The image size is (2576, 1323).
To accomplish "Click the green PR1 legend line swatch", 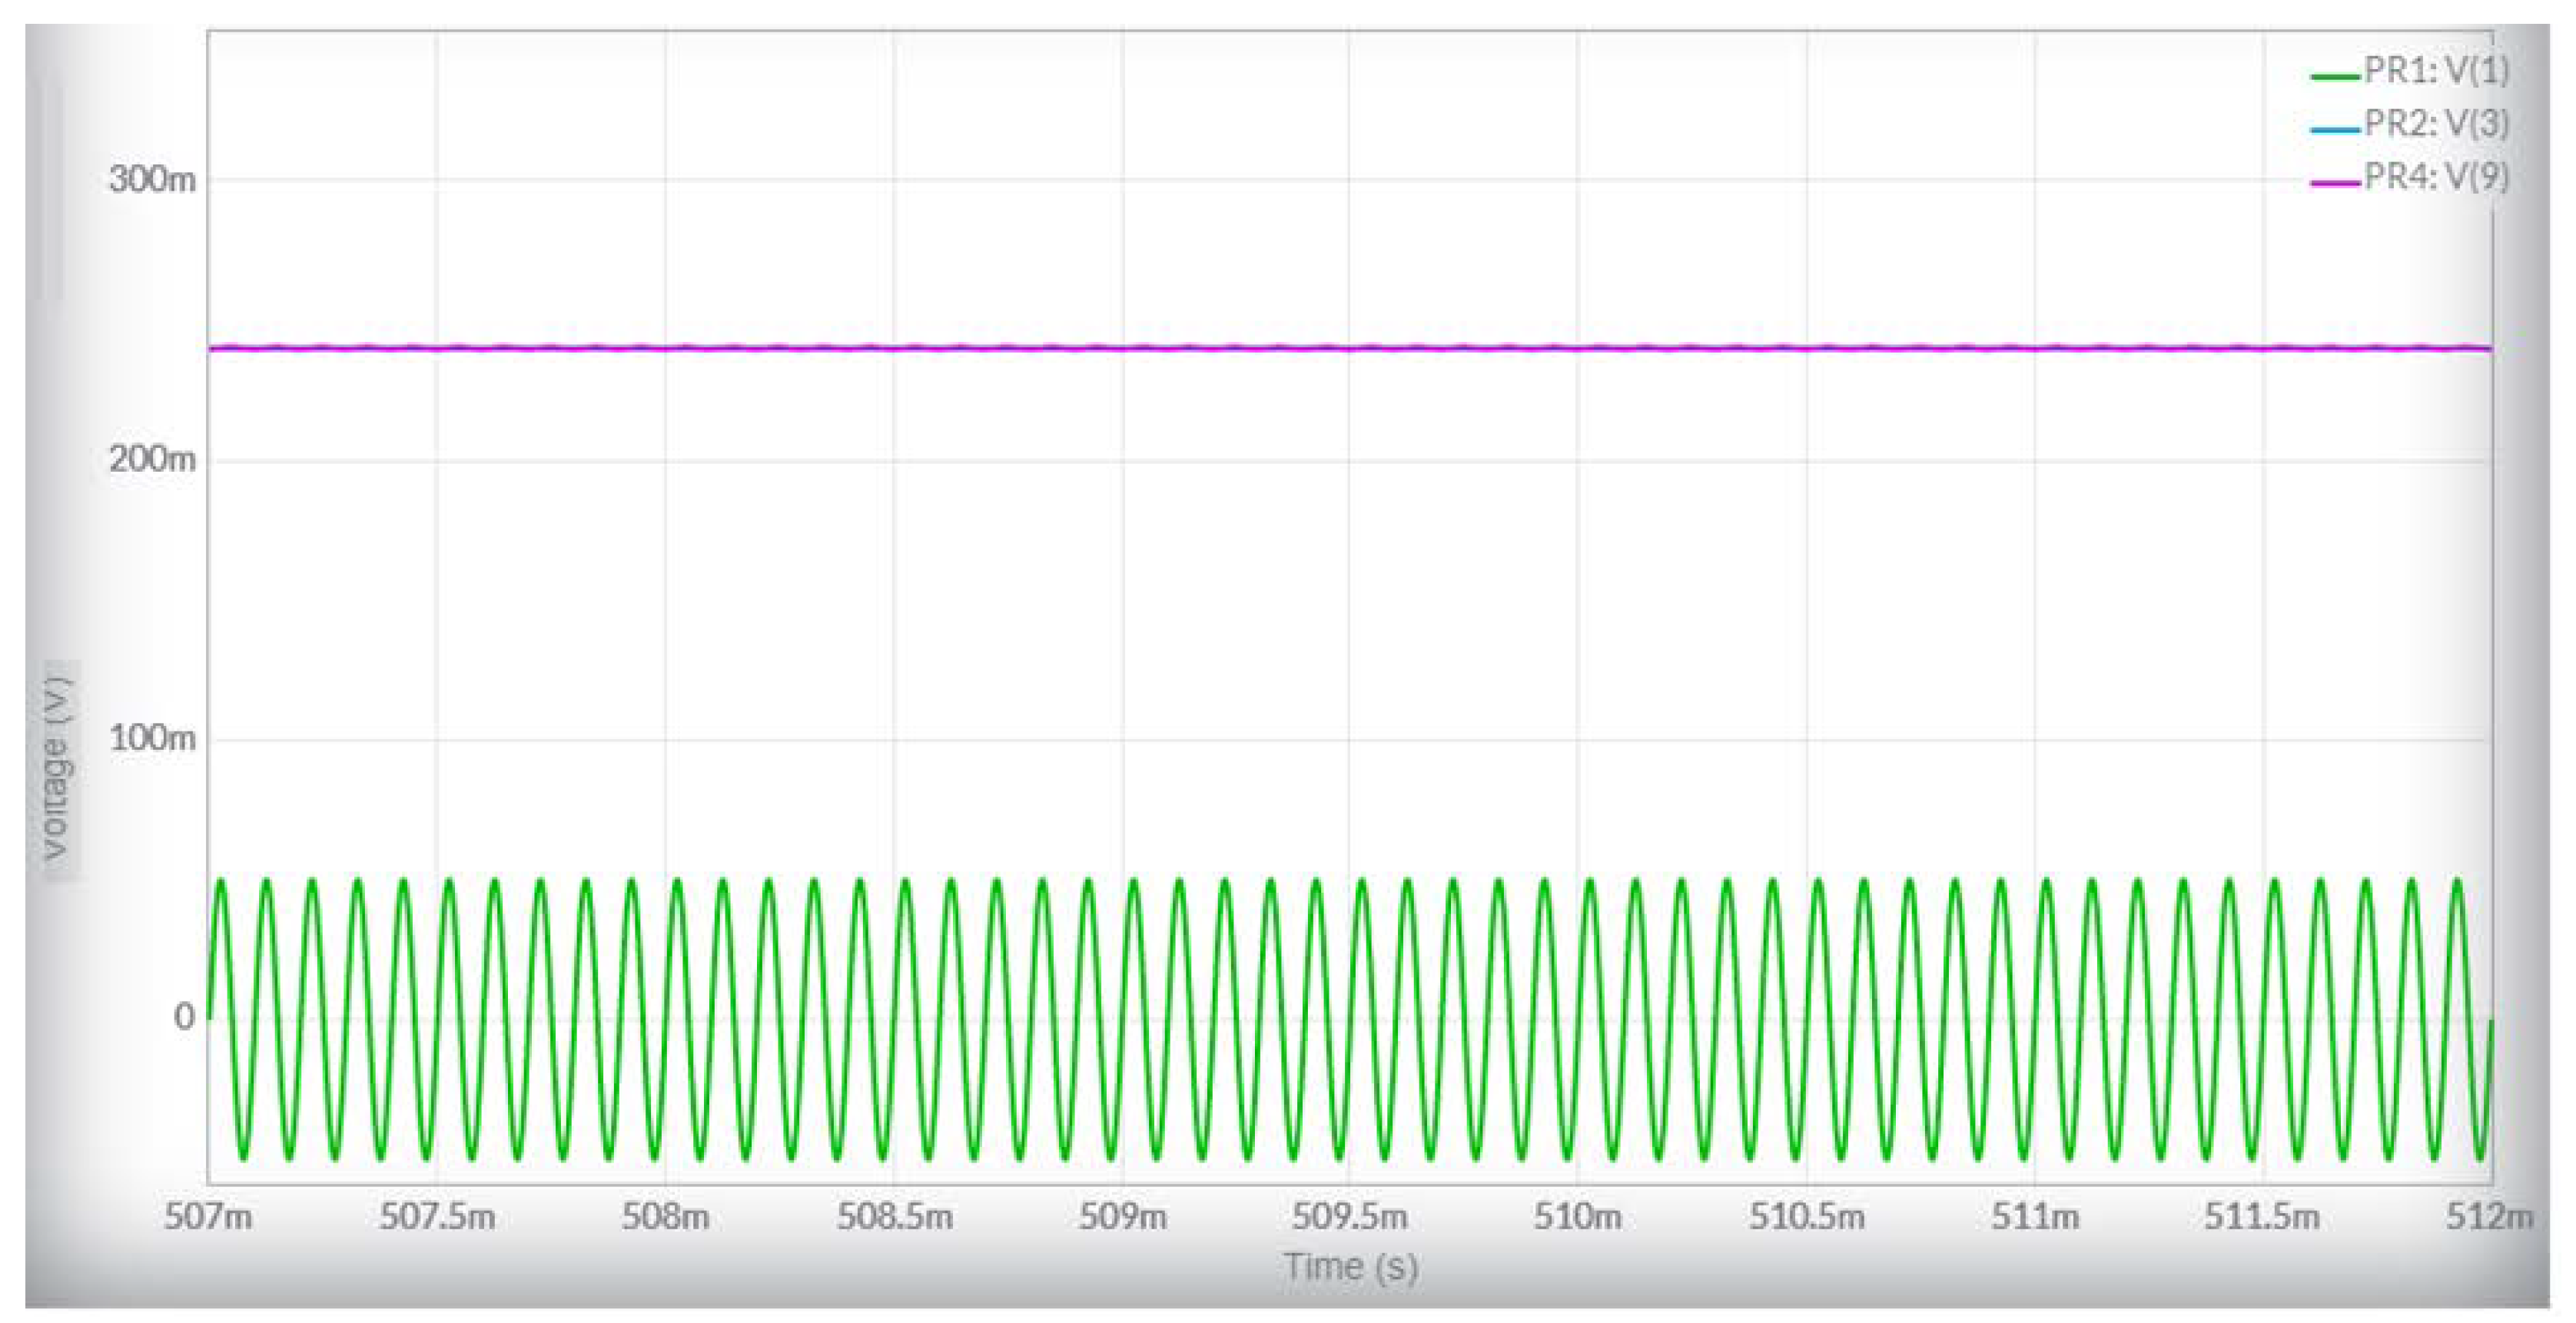I will 2335,75.
